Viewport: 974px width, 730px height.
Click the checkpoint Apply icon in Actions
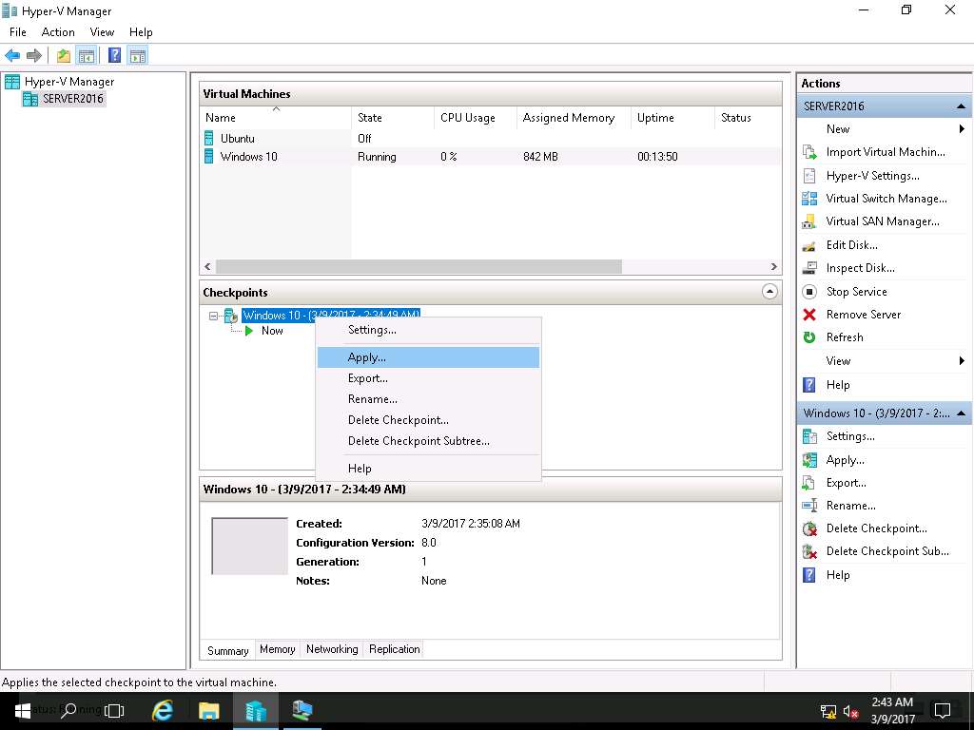(809, 460)
